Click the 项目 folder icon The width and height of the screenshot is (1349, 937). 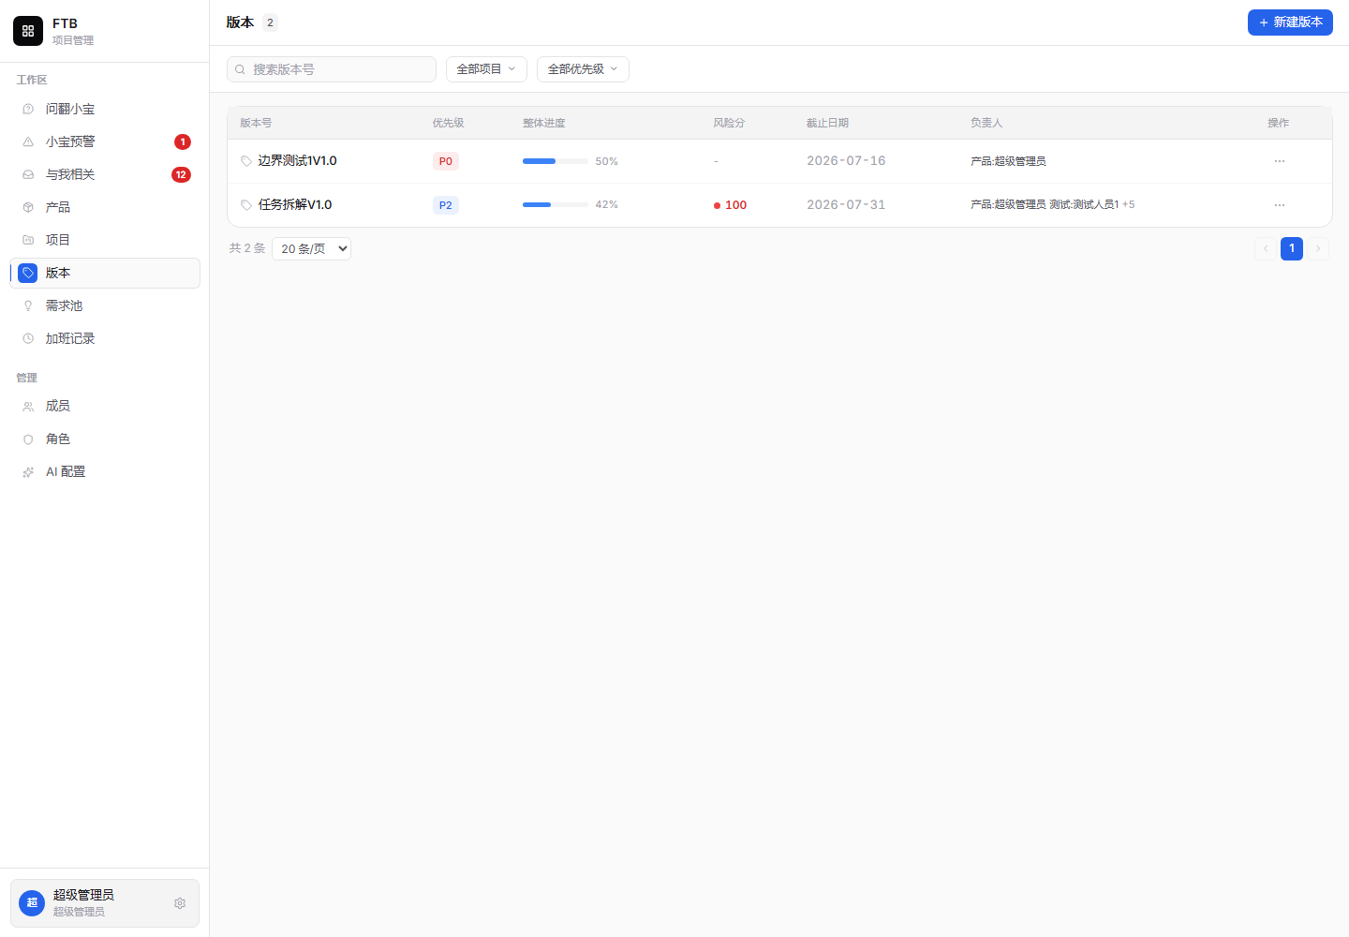click(x=28, y=241)
